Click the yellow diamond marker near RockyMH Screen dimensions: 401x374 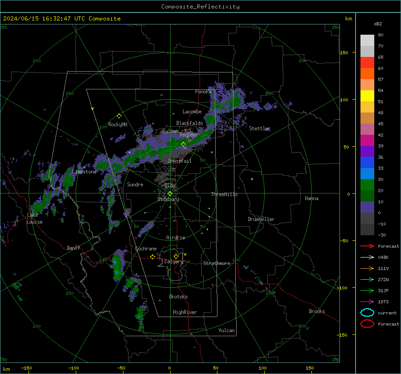tap(119, 116)
